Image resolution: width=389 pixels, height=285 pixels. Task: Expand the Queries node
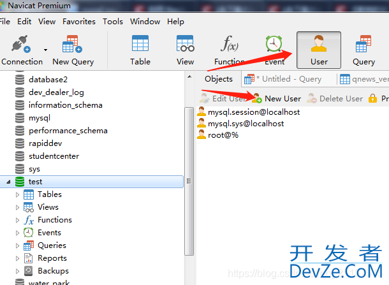[17, 246]
